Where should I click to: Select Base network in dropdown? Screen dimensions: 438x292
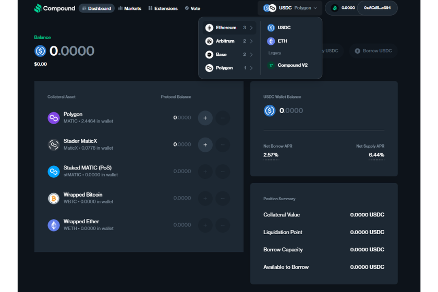coord(229,54)
